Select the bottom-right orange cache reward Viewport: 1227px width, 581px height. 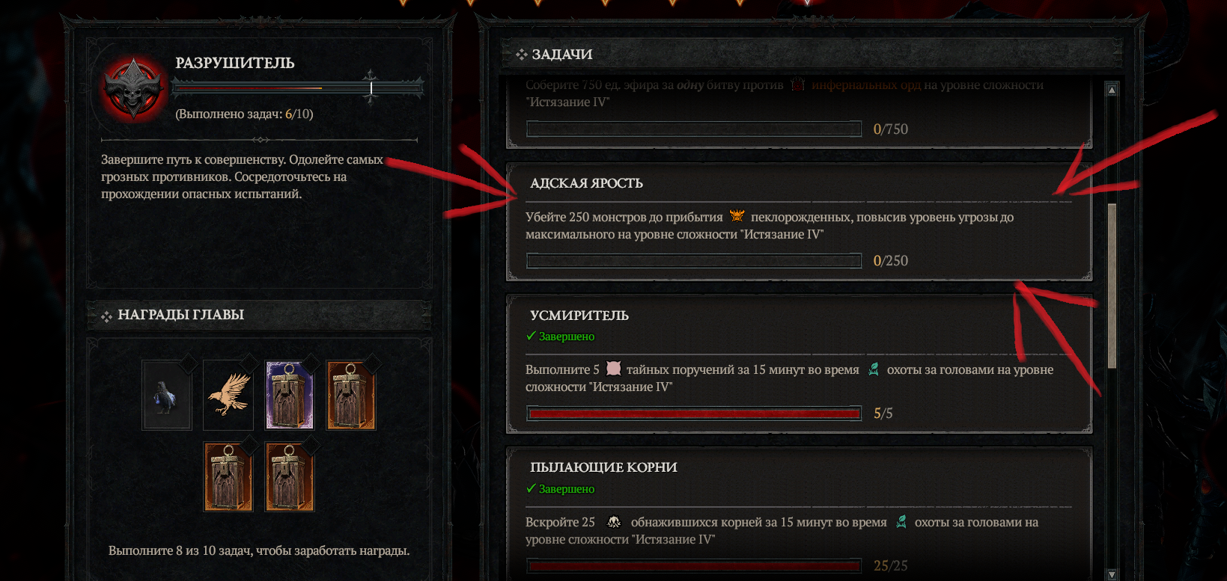[290, 477]
